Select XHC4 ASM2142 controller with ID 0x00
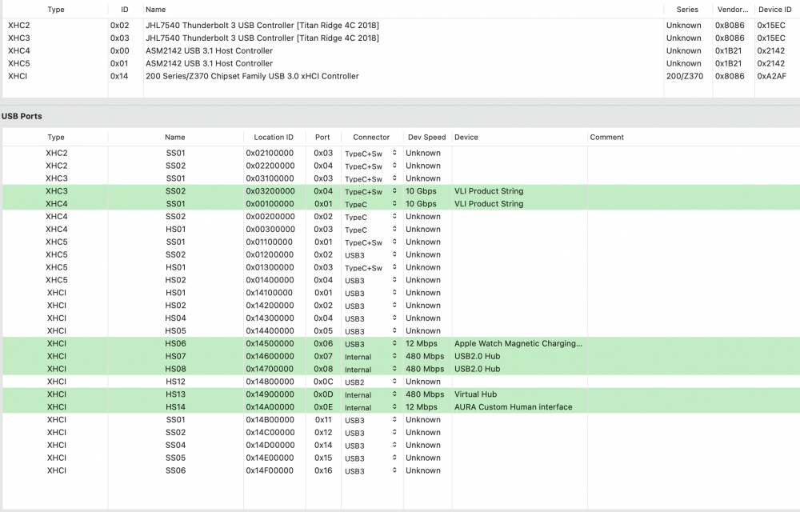Image resolution: width=800 pixels, height=512 pixels. pyautogui.click(x=401, y=50)
